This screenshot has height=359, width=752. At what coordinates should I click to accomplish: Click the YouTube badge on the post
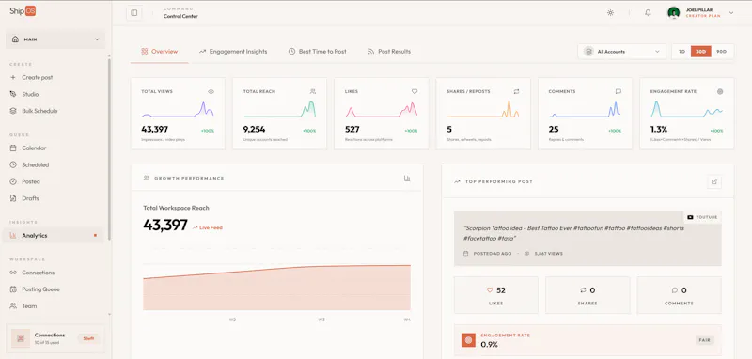click(x=702, y=217)
